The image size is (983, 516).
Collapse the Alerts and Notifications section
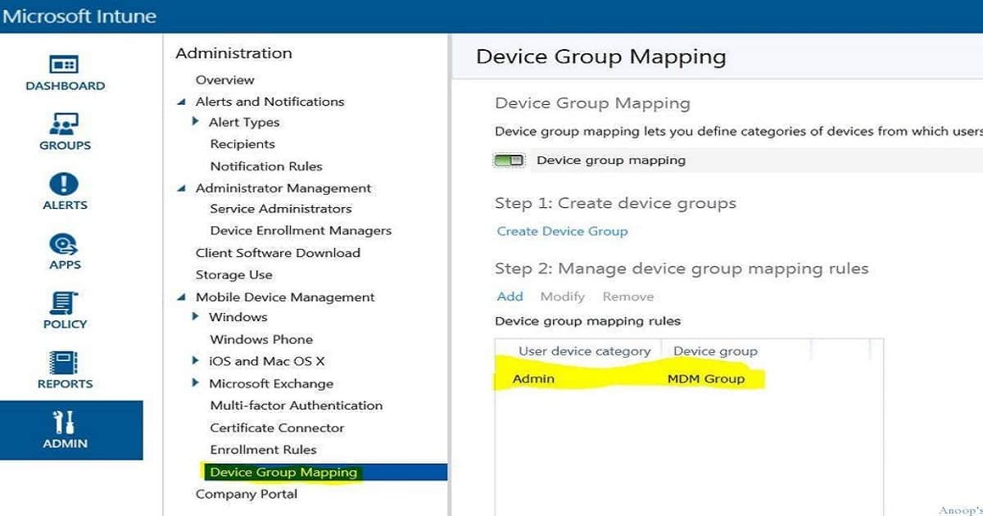point(182,102)
